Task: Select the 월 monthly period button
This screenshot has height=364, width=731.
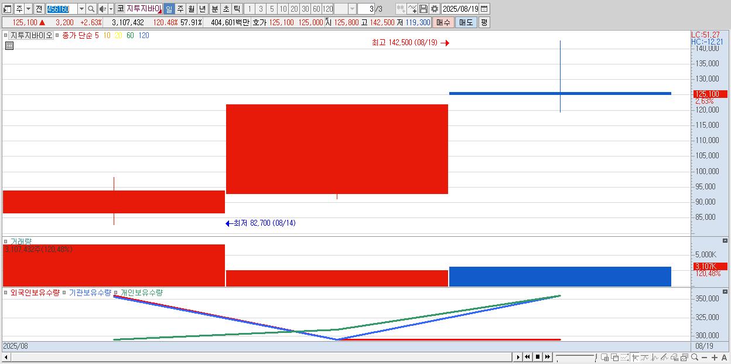Action: [191, 9]
